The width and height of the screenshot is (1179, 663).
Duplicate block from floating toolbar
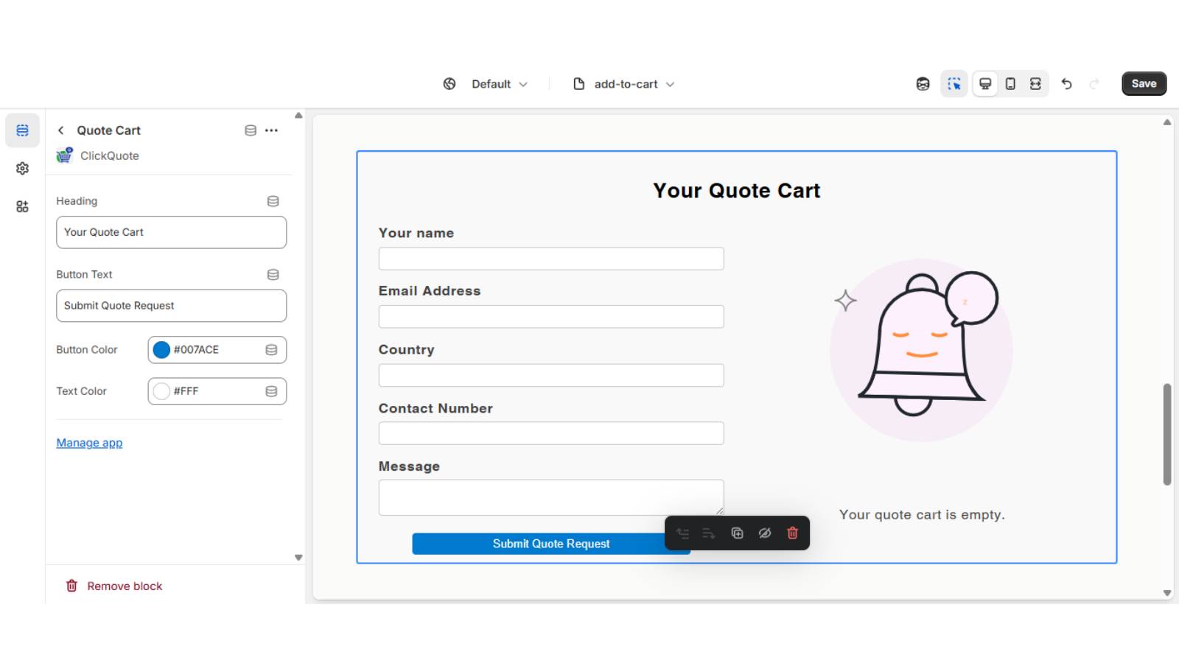[x=737, y=533]
